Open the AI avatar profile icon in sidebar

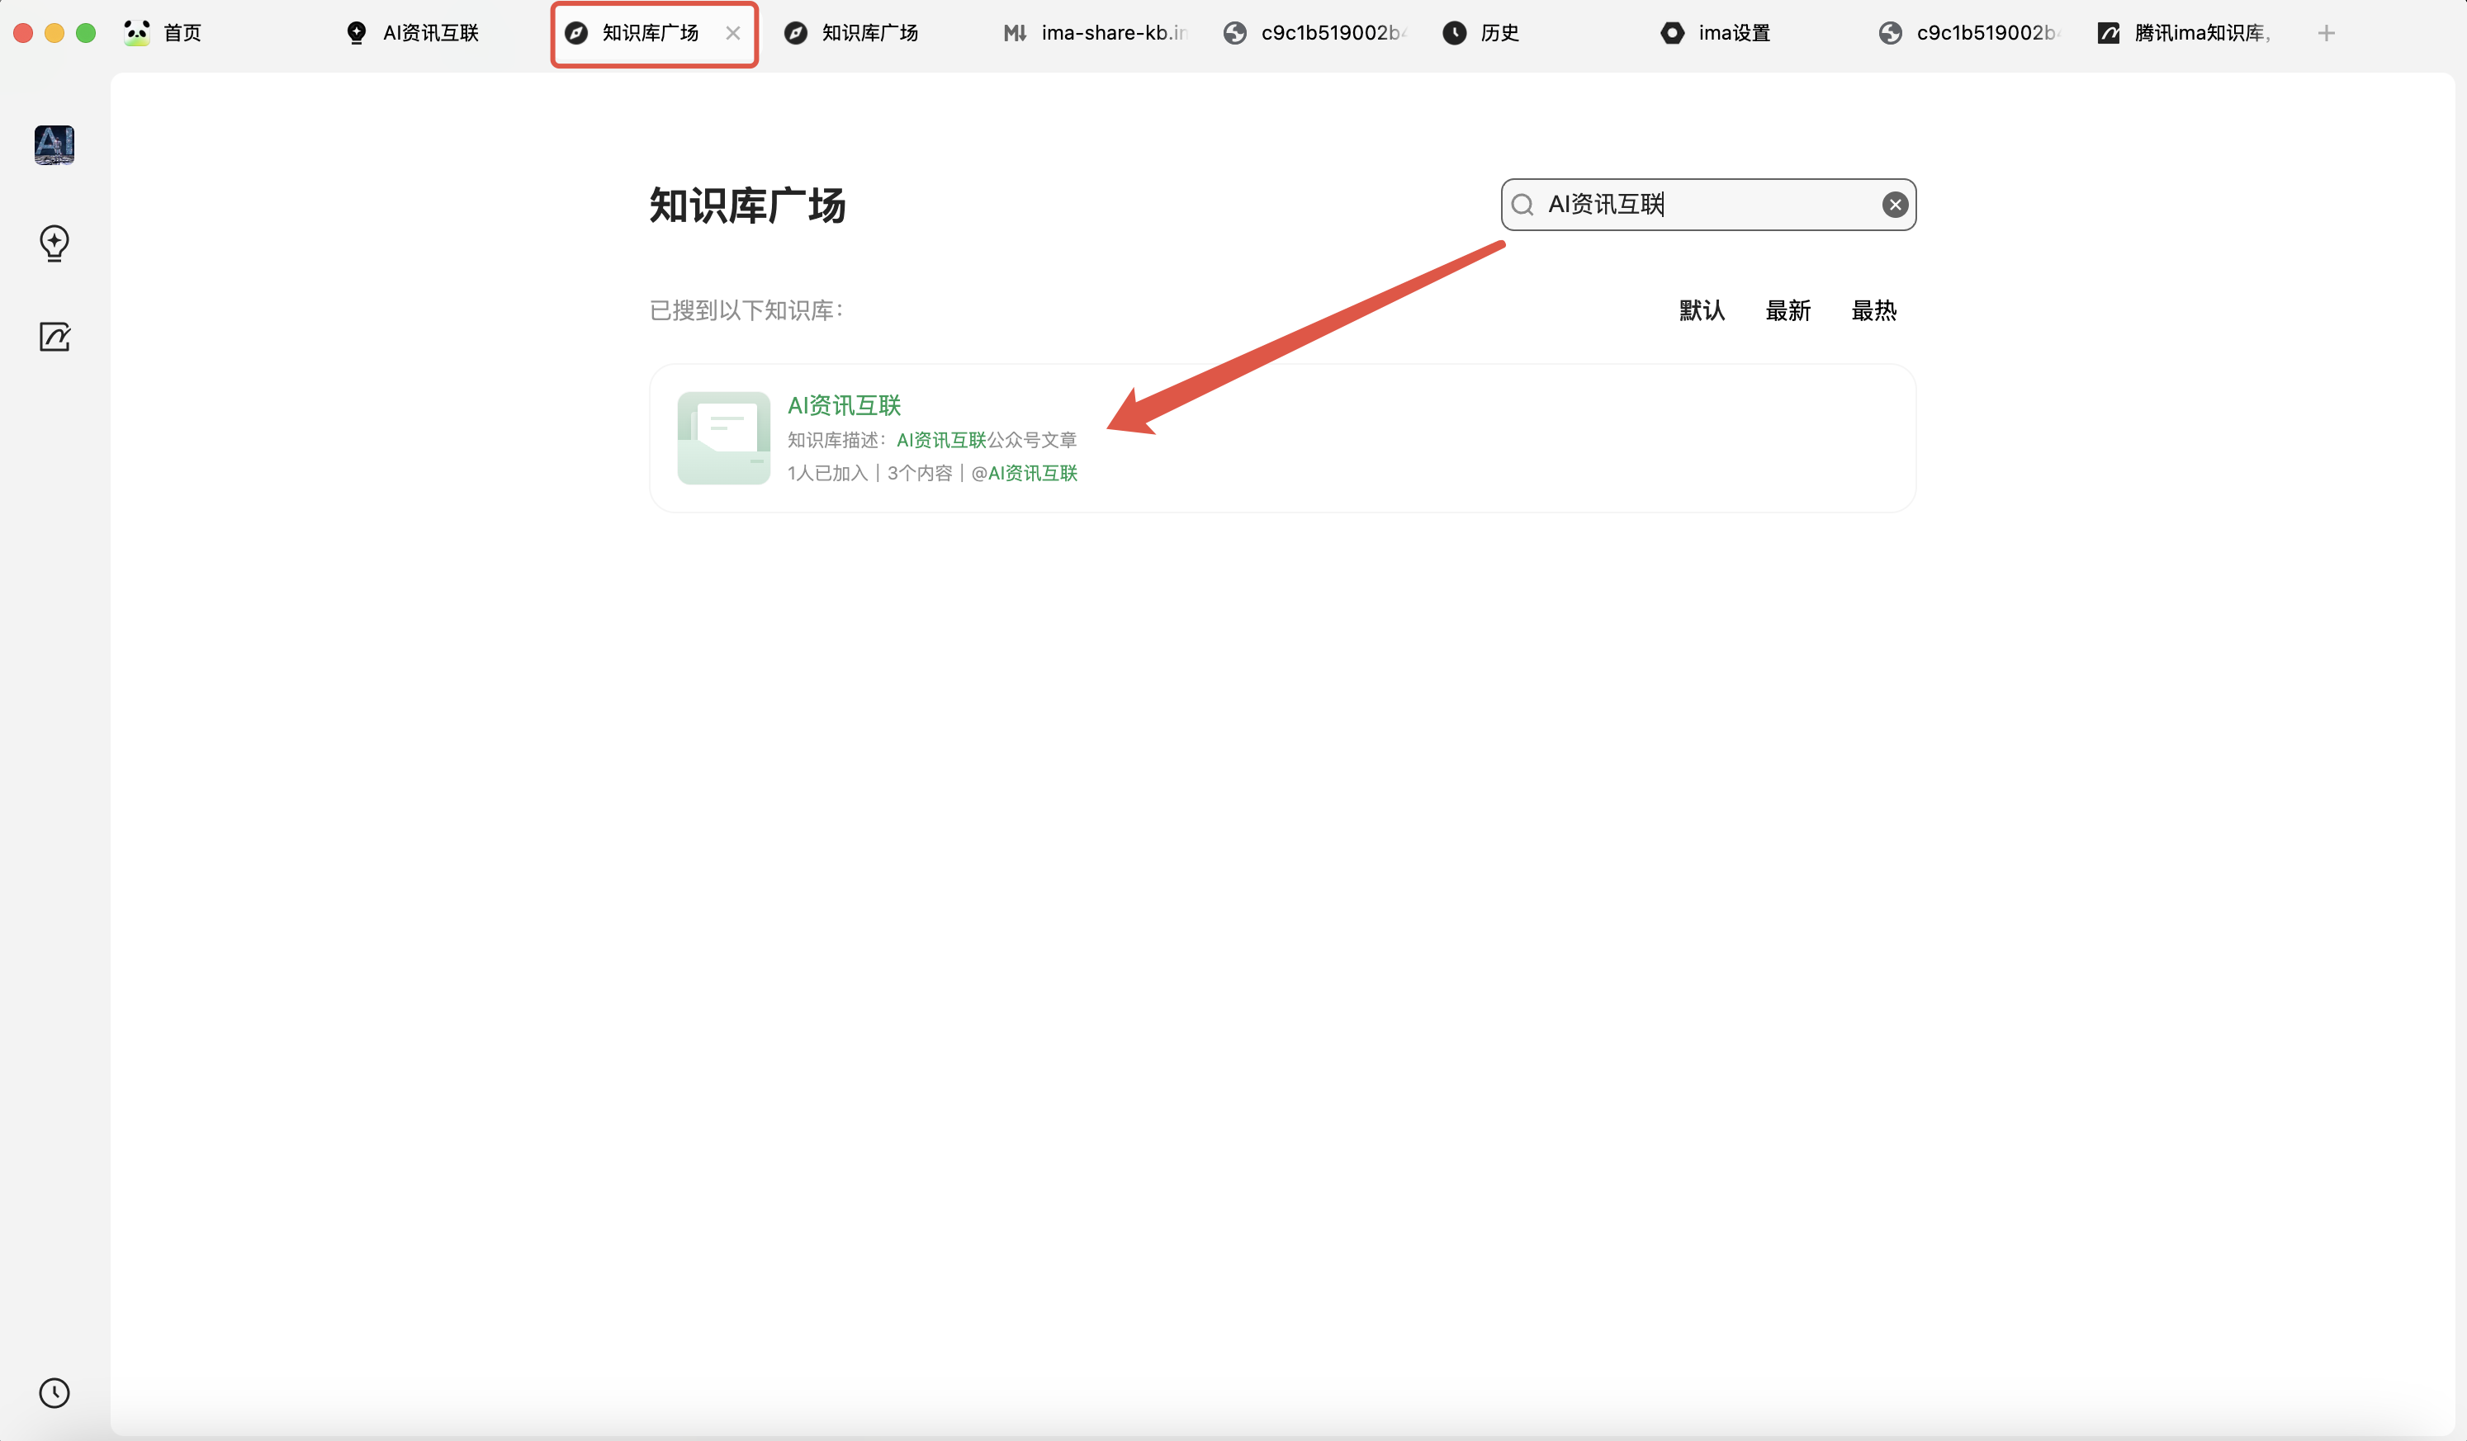point(54,144)
